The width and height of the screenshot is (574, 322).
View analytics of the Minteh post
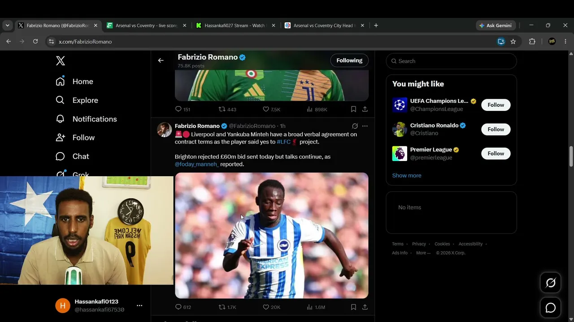(309, 307)
